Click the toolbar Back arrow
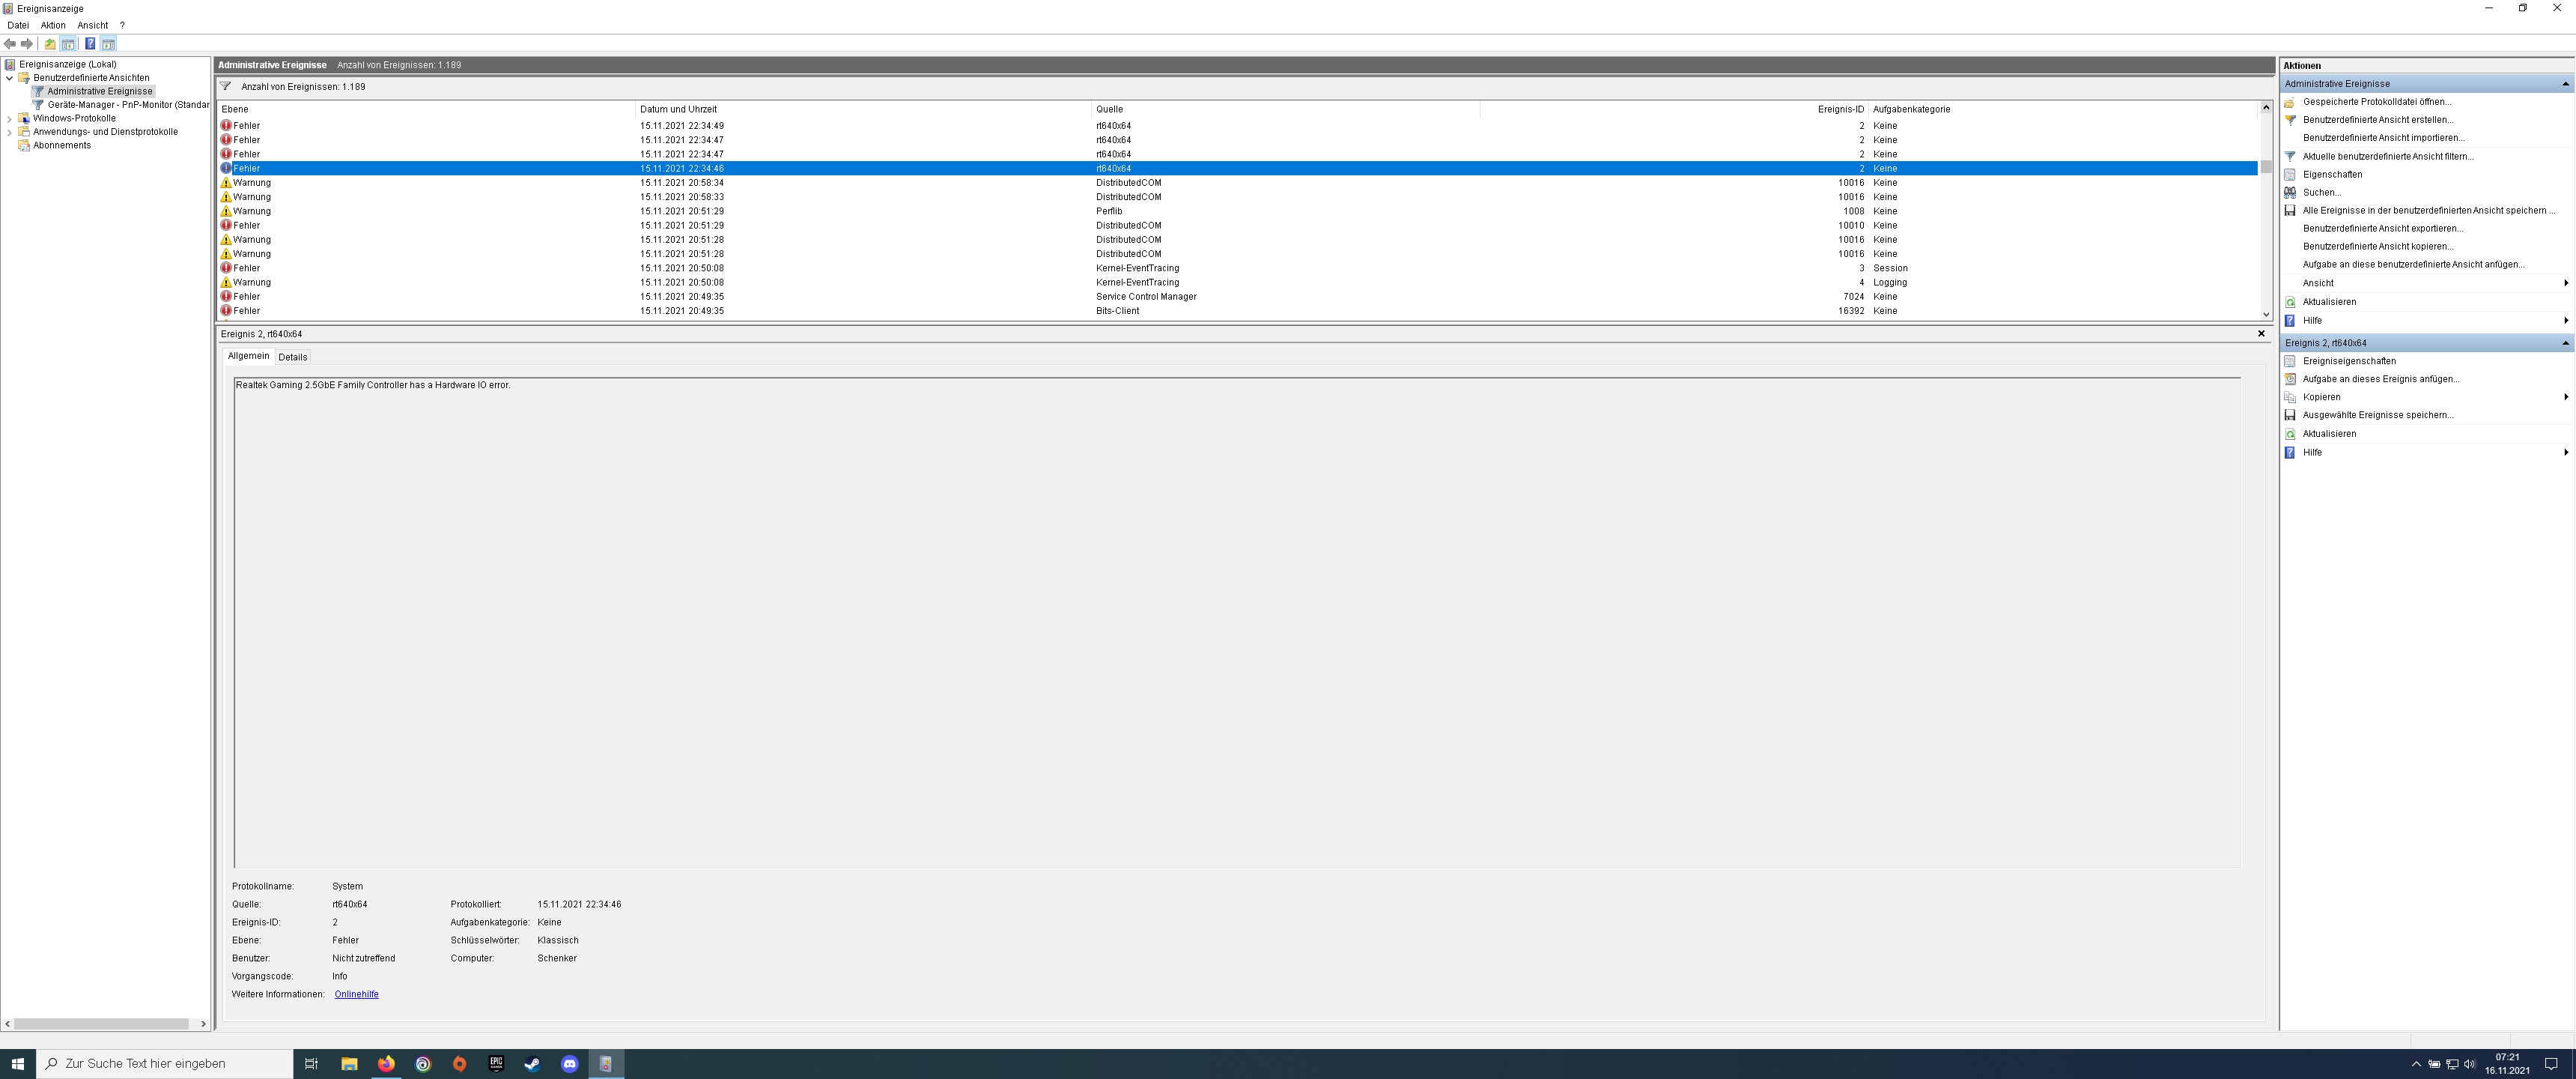Screen dimensions: 2576x1079 [10, 44]
